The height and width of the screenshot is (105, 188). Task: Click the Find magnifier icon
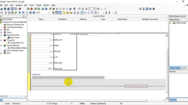pyautogui.click(x=20, y=13)
